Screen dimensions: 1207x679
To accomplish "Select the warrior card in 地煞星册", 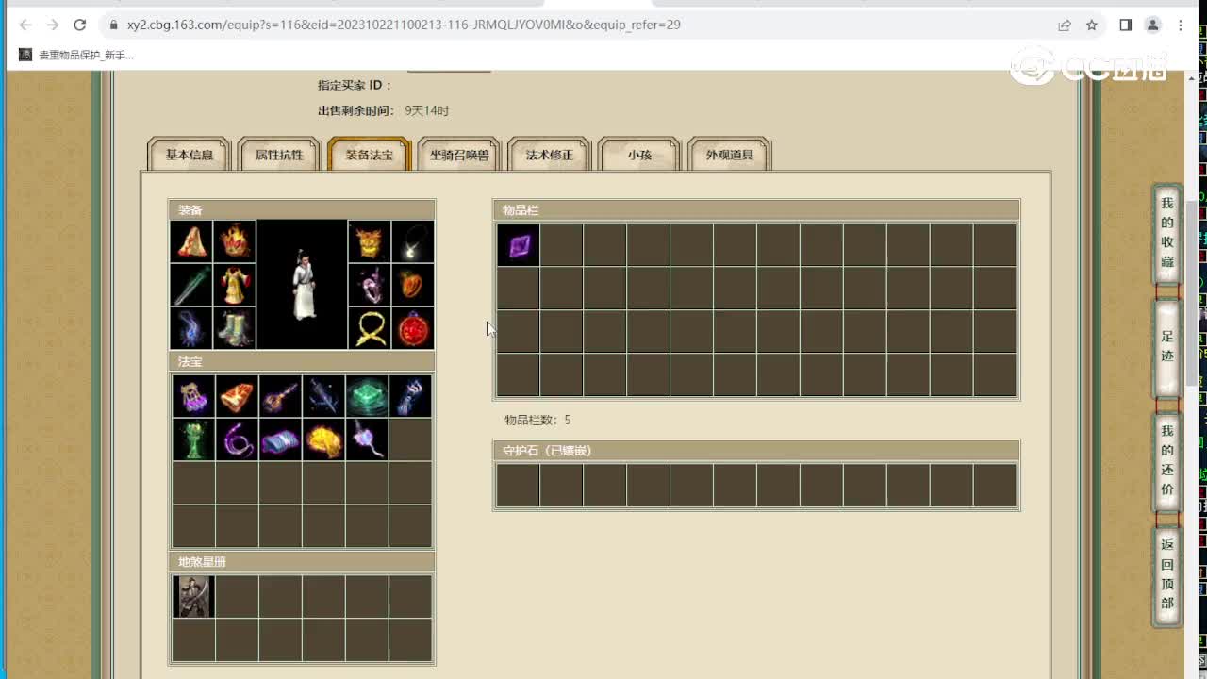I will pos(193,596).
